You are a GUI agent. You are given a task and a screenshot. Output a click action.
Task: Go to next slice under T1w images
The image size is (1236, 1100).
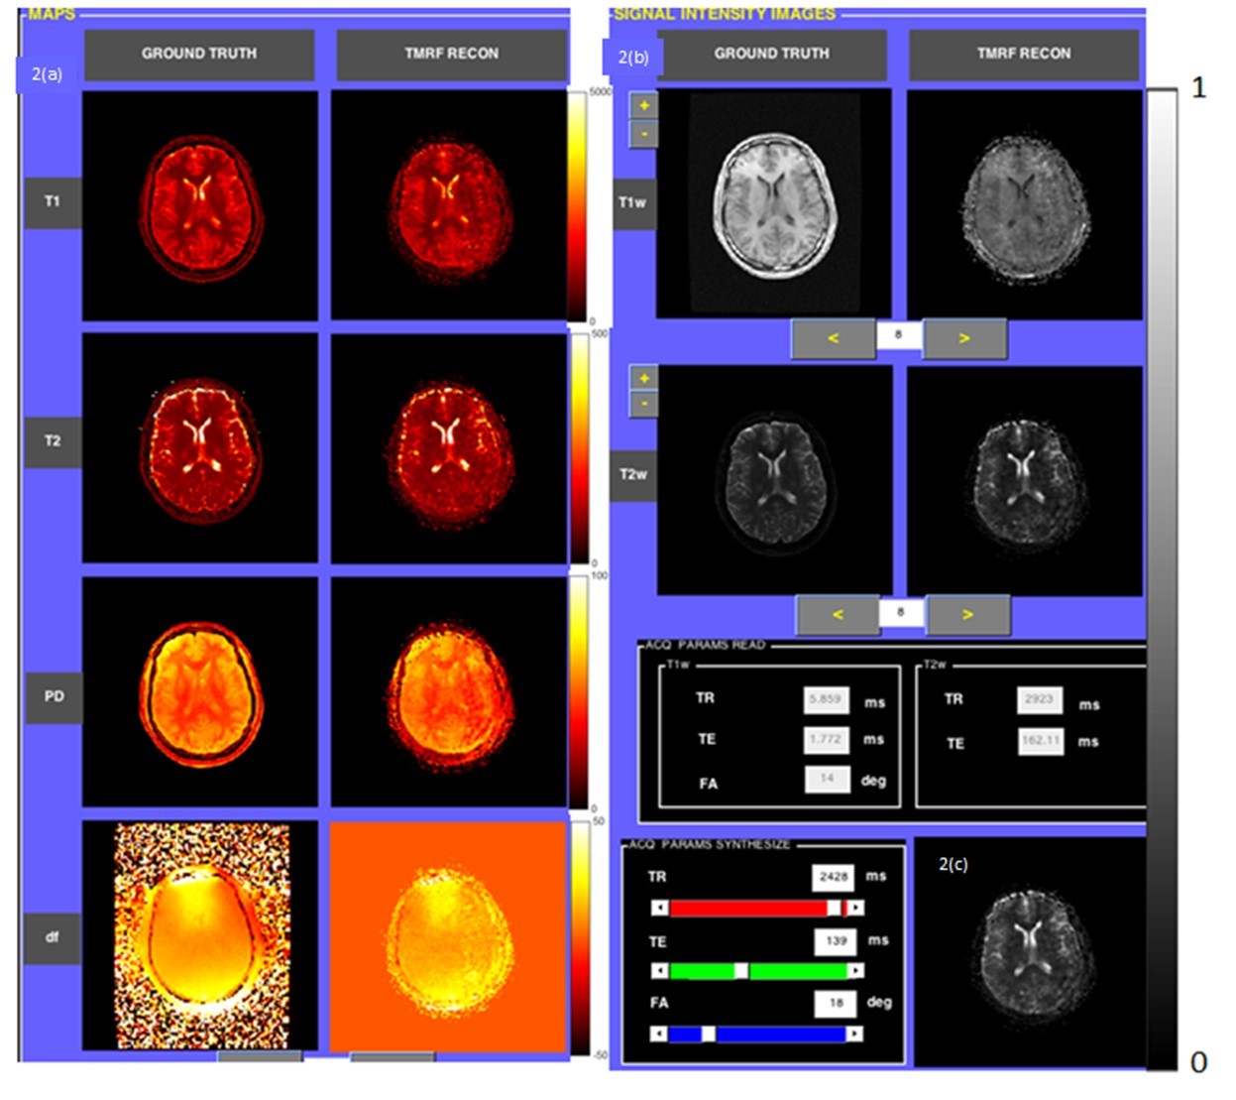coord(963,338)
